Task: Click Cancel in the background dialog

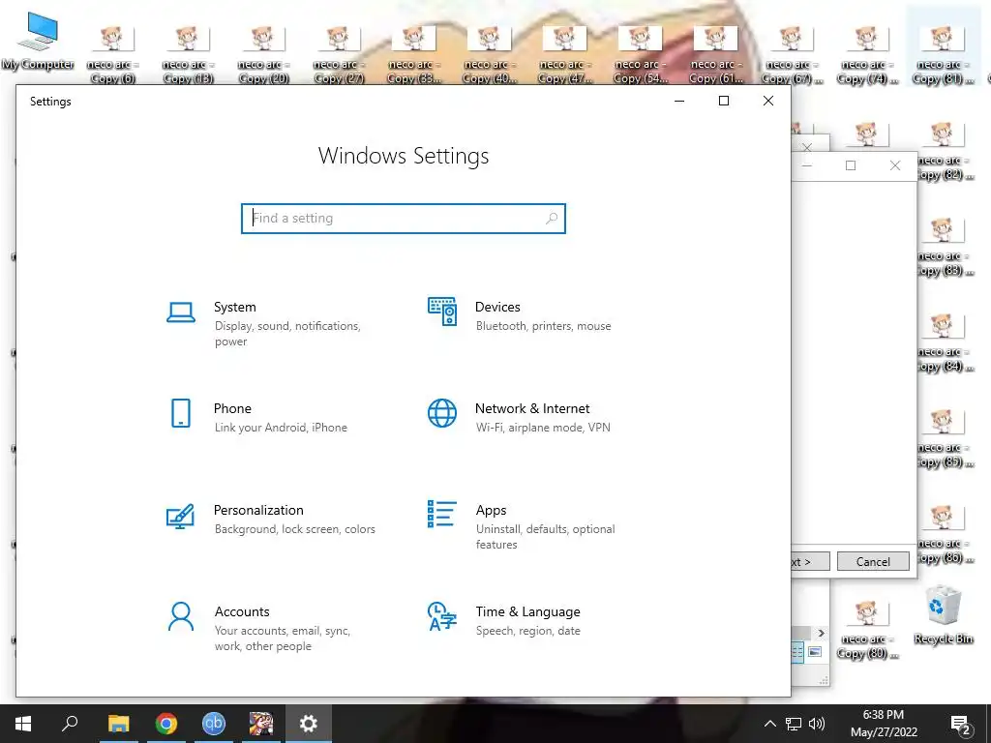Action: pos(873,562)
